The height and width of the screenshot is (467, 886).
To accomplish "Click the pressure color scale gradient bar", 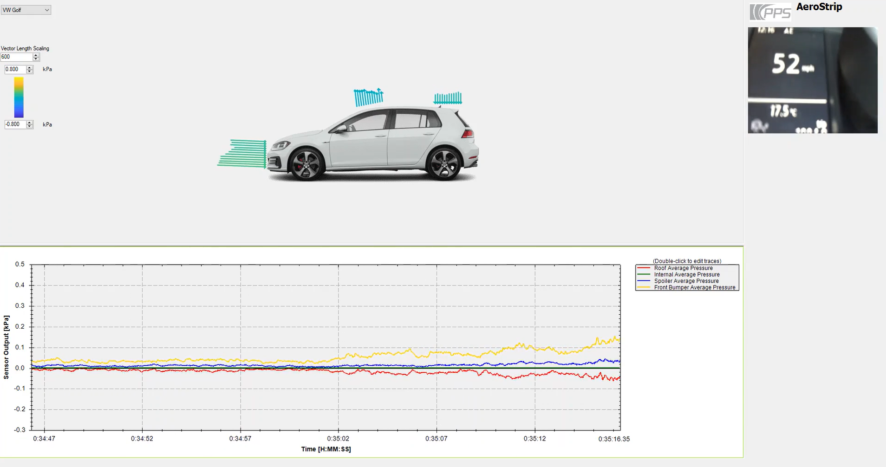I will (19, 97).
